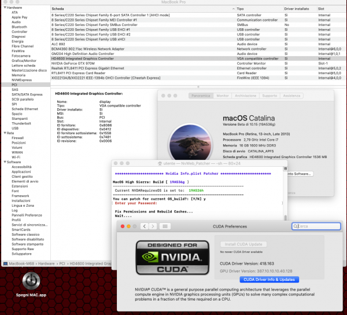This screenshot has height=315, width=347.
Task: Click the NVIDIA CUDA logo image
Action: (172, 258)
